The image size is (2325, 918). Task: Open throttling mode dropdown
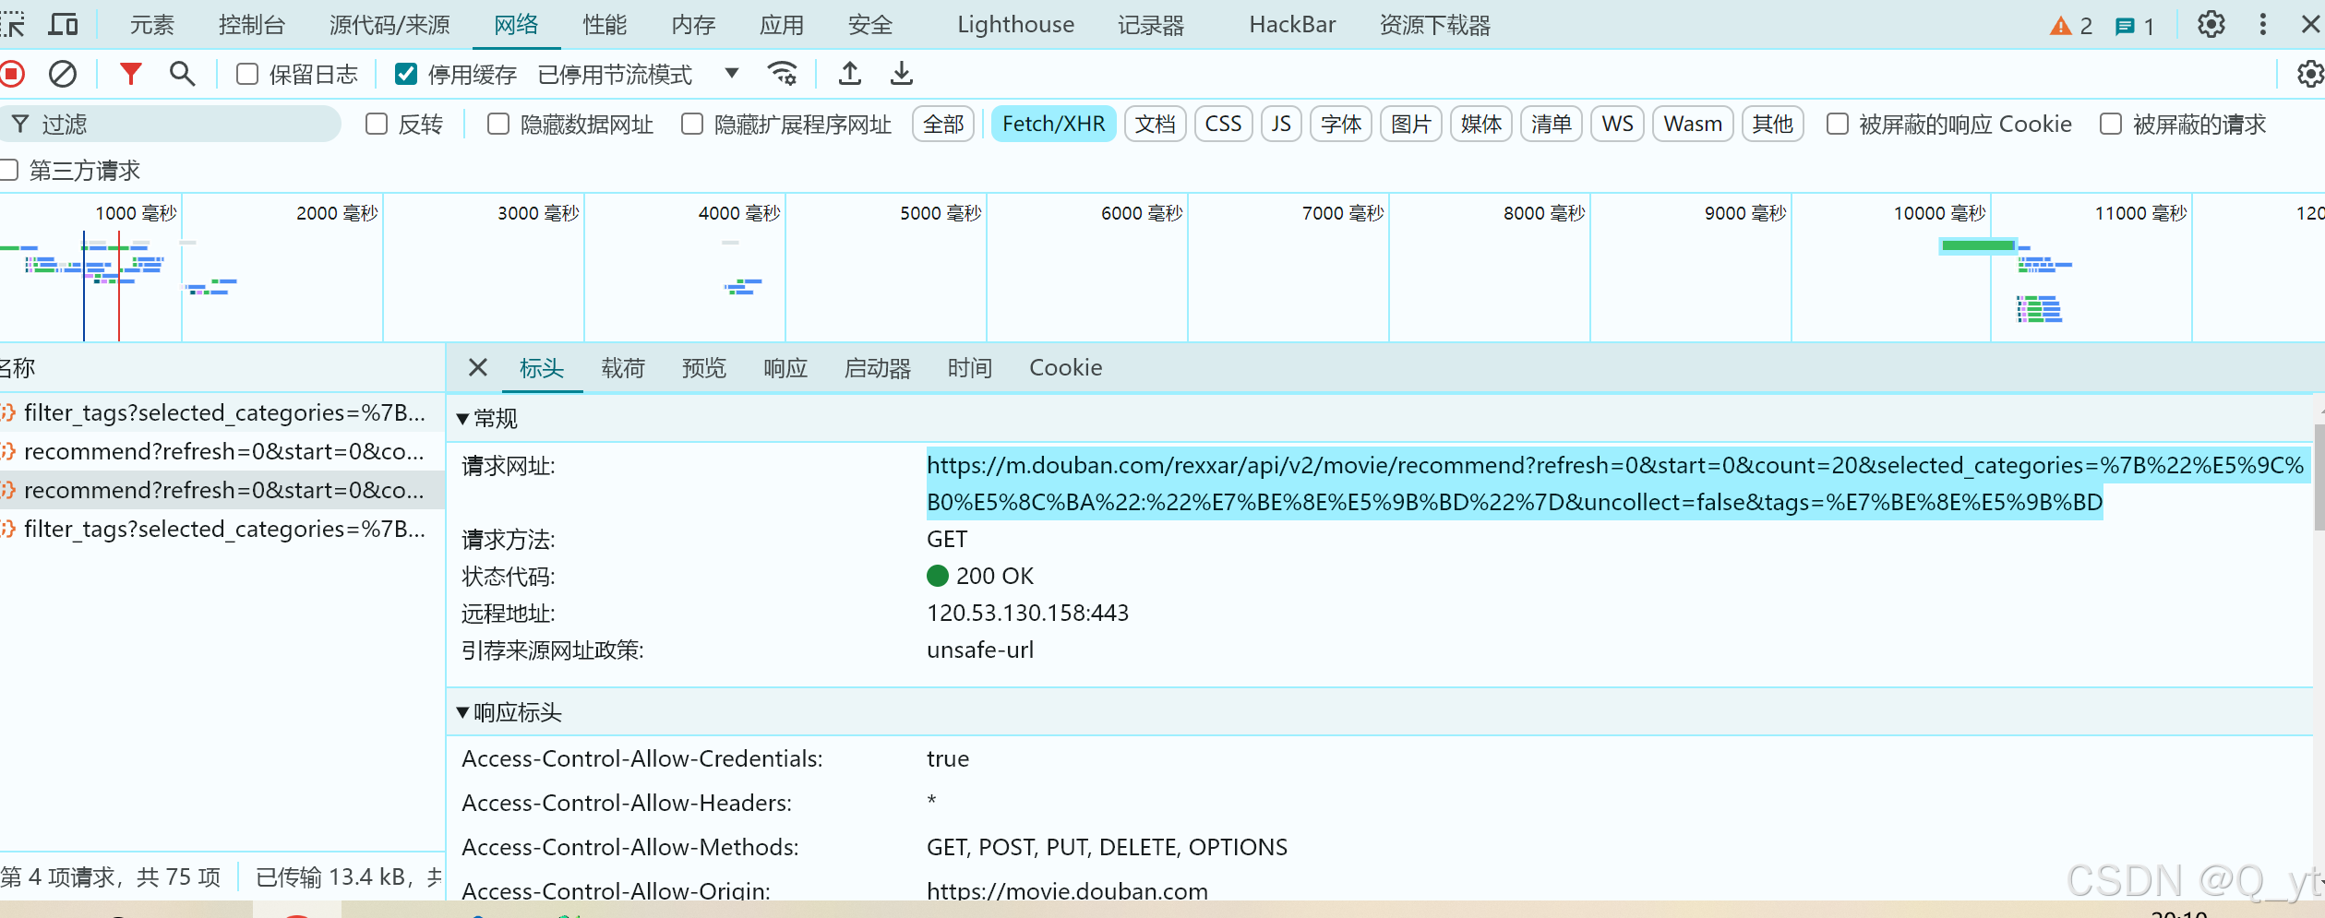tap(639, 74)
